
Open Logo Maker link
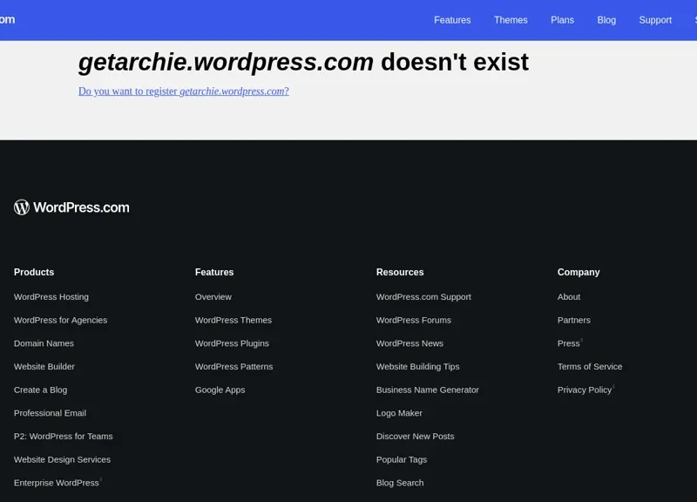pos(399,413)
